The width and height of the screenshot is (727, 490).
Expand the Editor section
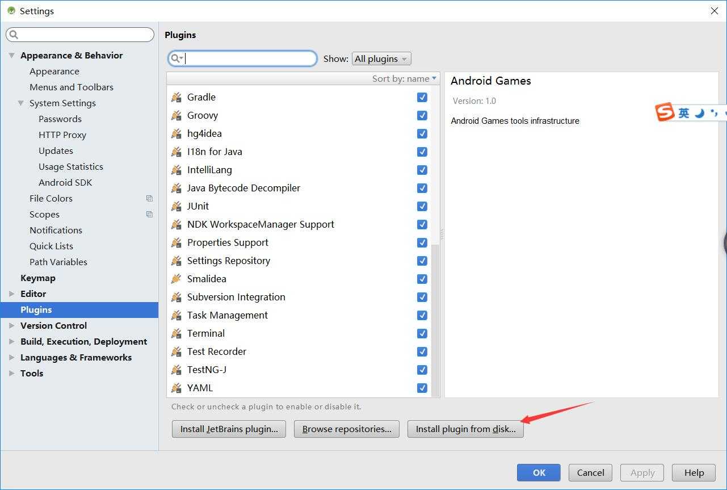tap(12, 294)
